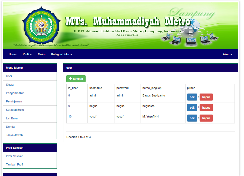Expand the Profil dropdown menu
This screenshot has height=176, width=244.
(27, 54)
